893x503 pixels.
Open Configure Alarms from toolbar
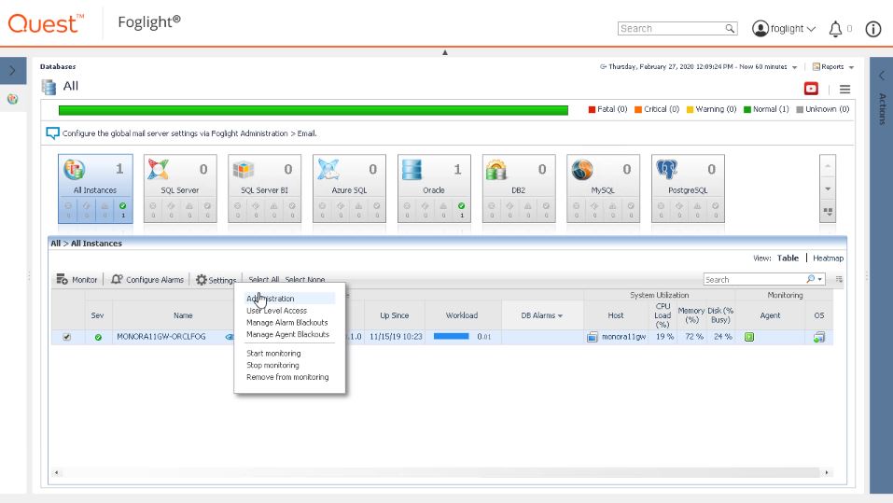point(147,280)
